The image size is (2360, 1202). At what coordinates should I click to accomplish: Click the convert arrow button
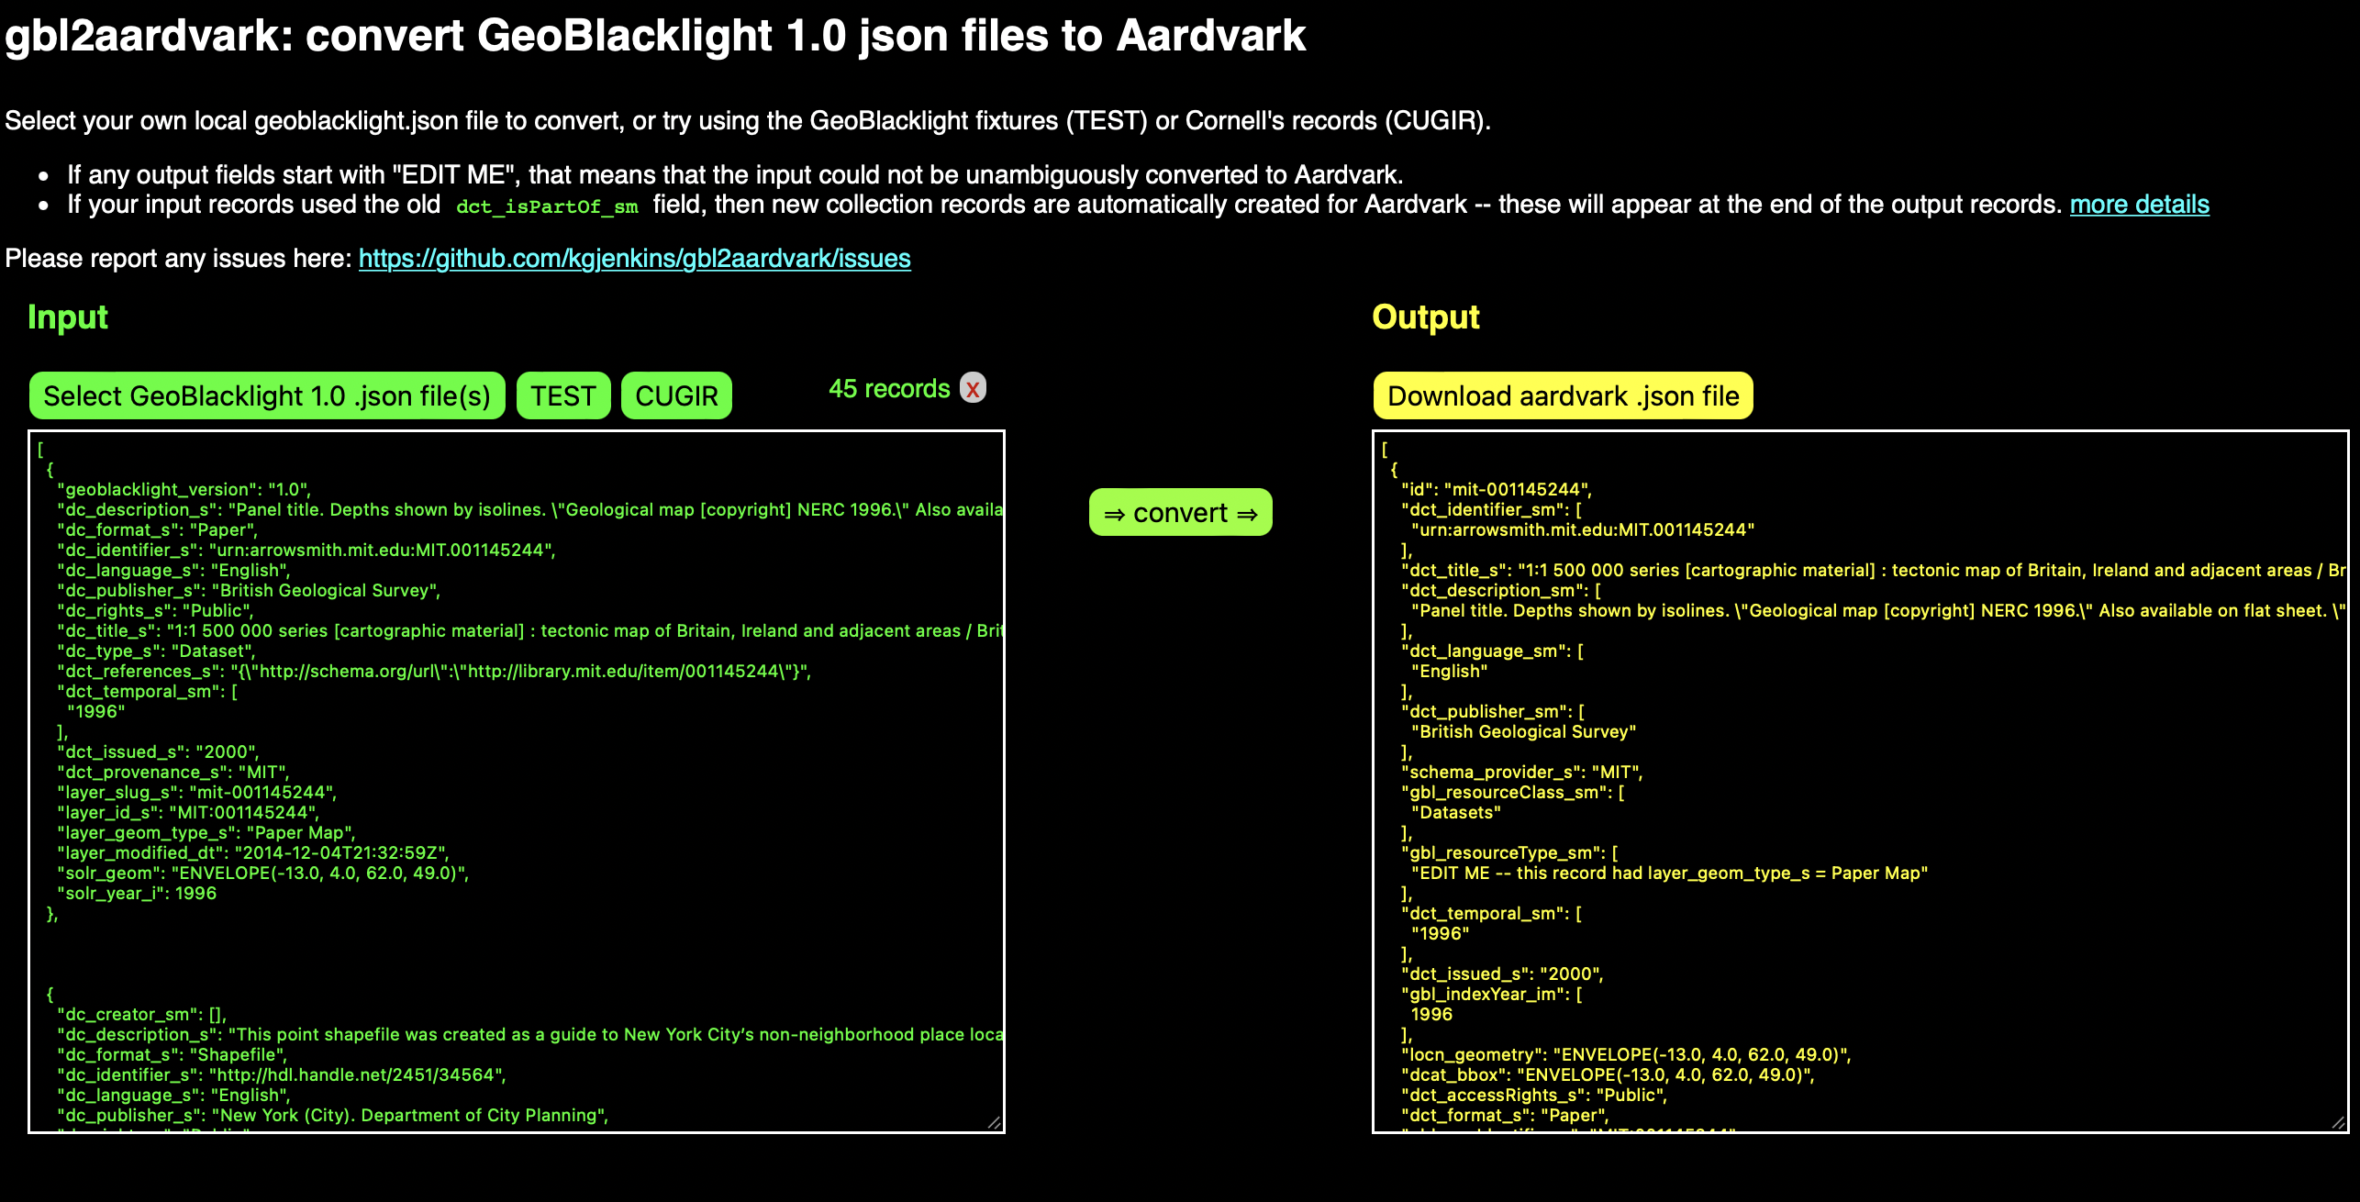(x=1180, y=513)
